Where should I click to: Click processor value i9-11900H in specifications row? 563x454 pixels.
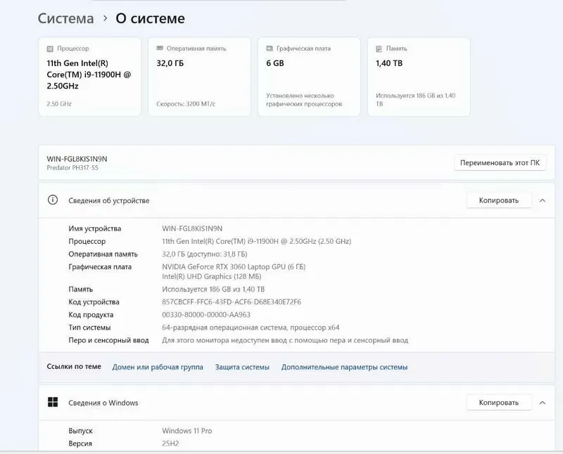[x=256, y=241]
